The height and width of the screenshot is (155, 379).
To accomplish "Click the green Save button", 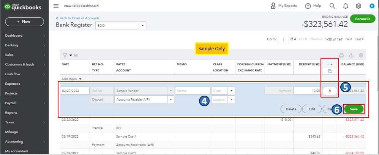I will pos(354,109).
